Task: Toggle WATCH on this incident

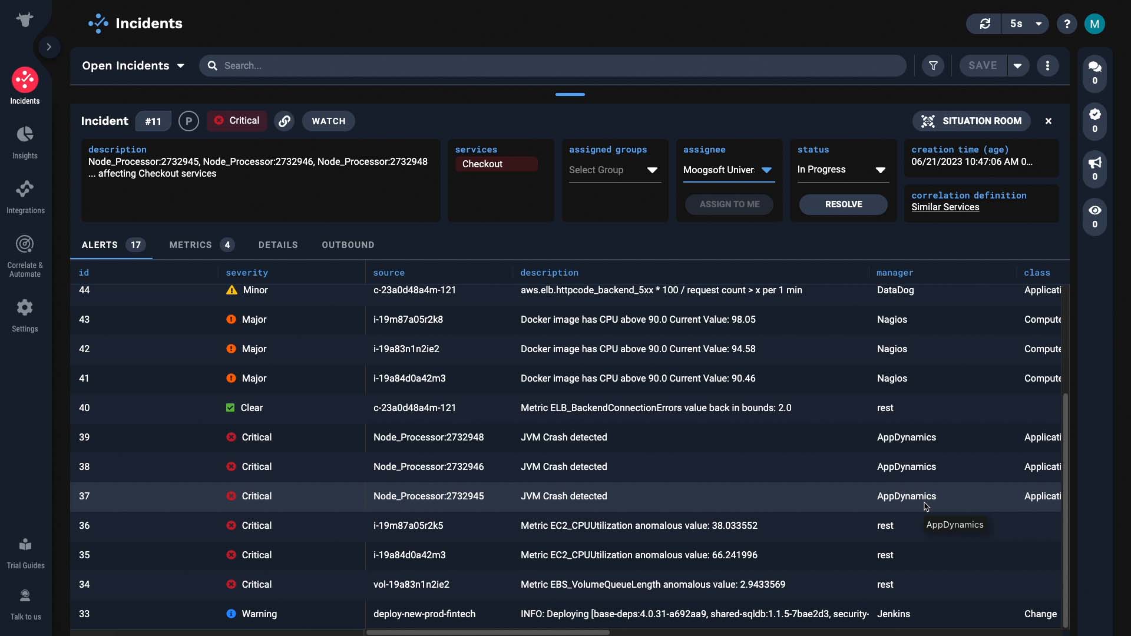Action: pyautogui.click(x=328, y=121)
